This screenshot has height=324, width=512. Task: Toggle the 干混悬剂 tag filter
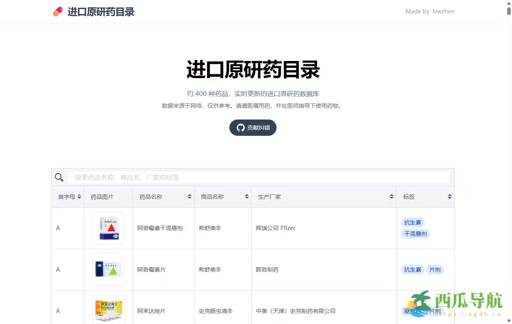point(415,234)
